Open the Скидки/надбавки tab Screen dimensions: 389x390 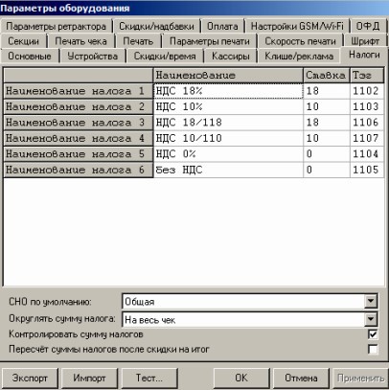[x=156, y=26]
